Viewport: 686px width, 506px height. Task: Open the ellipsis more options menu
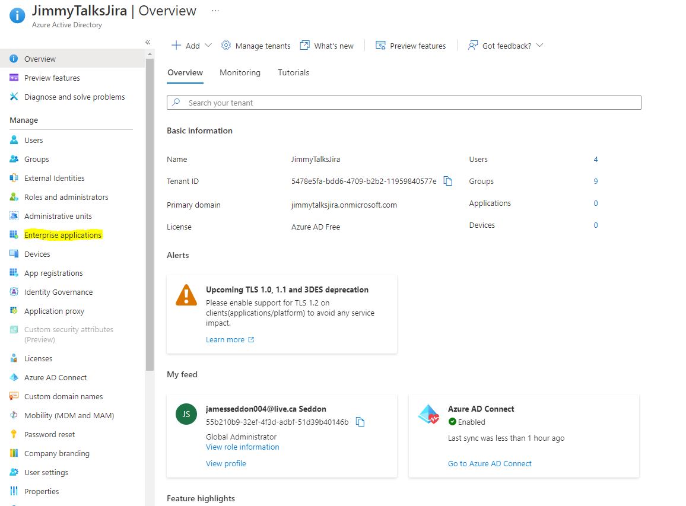(215, 11)
